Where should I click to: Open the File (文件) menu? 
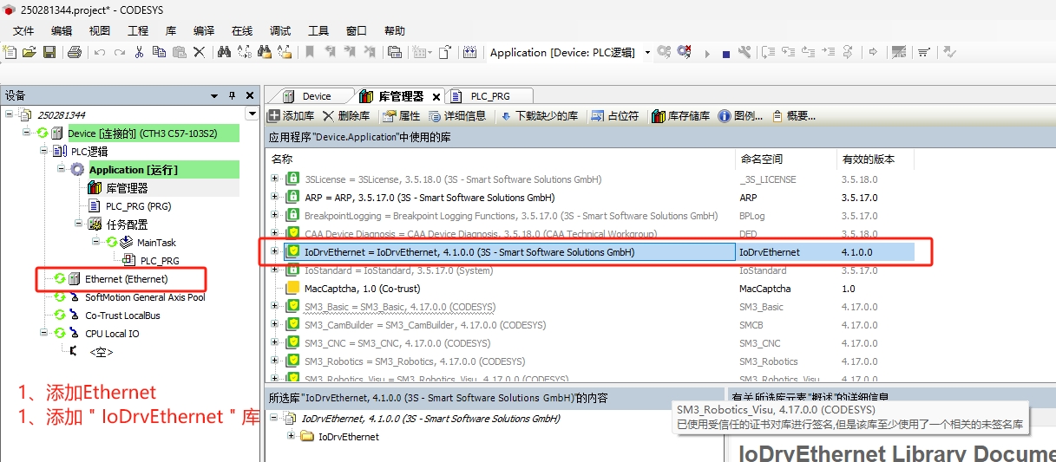(x=23, y=30)
